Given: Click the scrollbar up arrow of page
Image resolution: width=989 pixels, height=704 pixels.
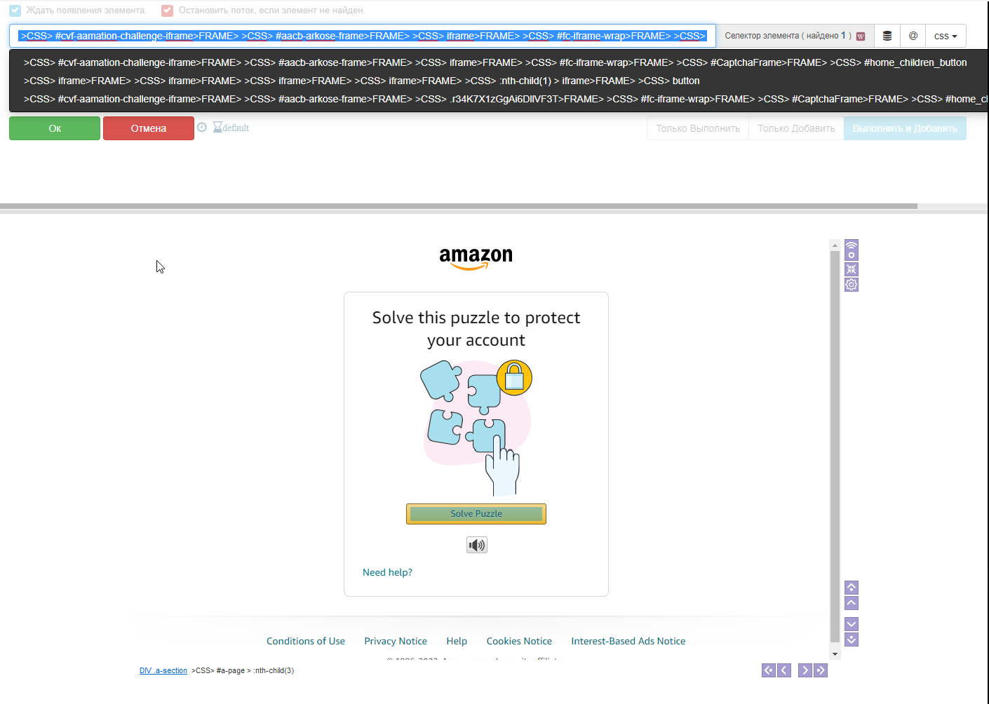Looking at the screenshot, I should 835,245.
